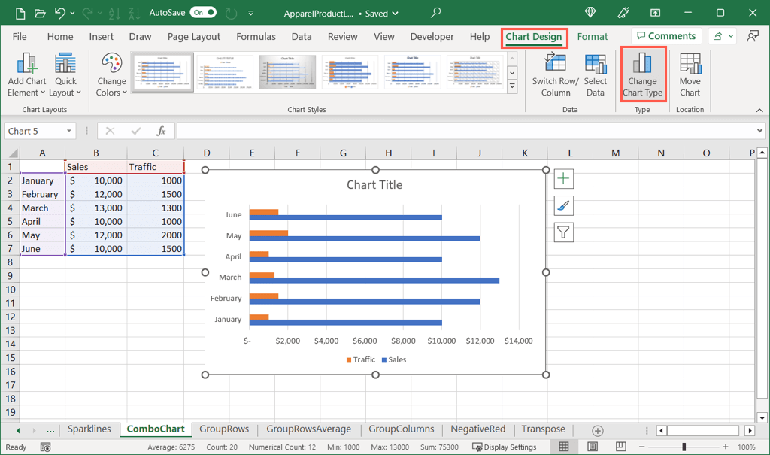Expand the Name Box dropdown arrow
The height and width of the screenshot is (455, 770).
69,131
